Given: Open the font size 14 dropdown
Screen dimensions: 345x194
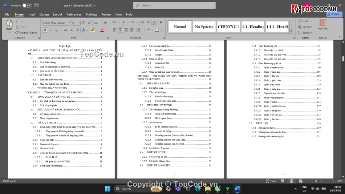Looking at the screenshot, I should [x=79, y=23].
